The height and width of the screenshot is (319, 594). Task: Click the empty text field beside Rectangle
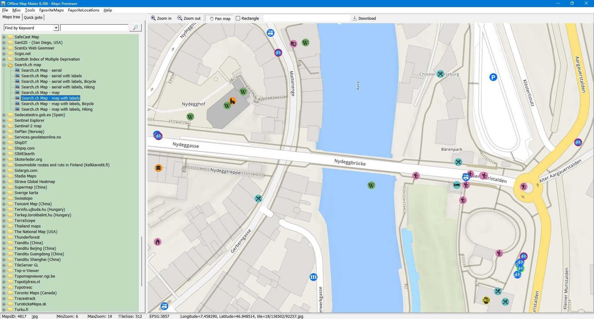[306, 19]
